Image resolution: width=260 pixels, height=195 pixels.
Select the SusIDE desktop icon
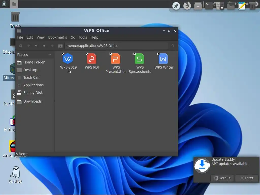[x=15, y=175]
